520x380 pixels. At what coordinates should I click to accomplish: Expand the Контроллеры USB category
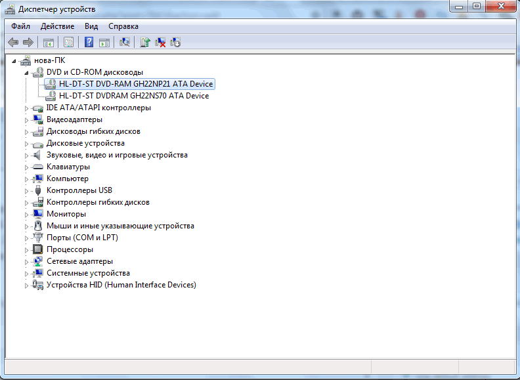pyautogui.click(x=27, y=190)
